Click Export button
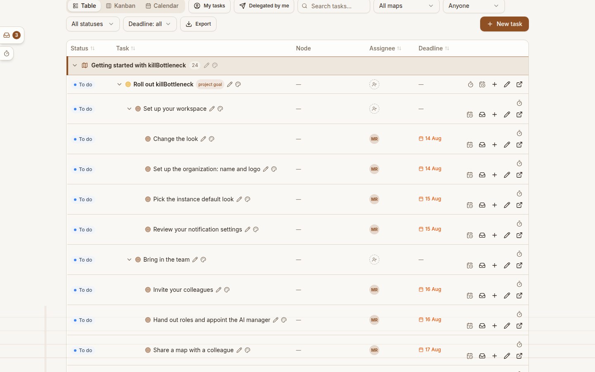This screenshot has width=595, height=372. (x=198, y=24)
